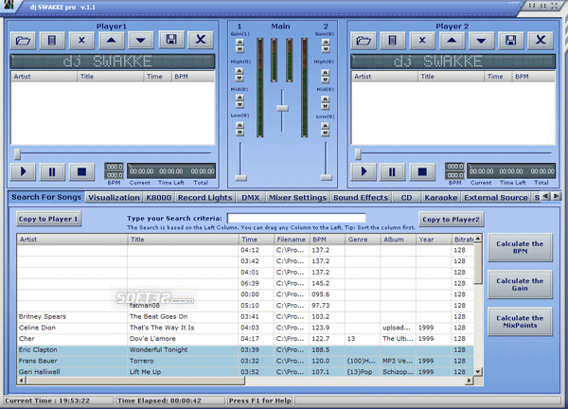Pause playback in Player1
568x409 pixels.
click(52, 171)
